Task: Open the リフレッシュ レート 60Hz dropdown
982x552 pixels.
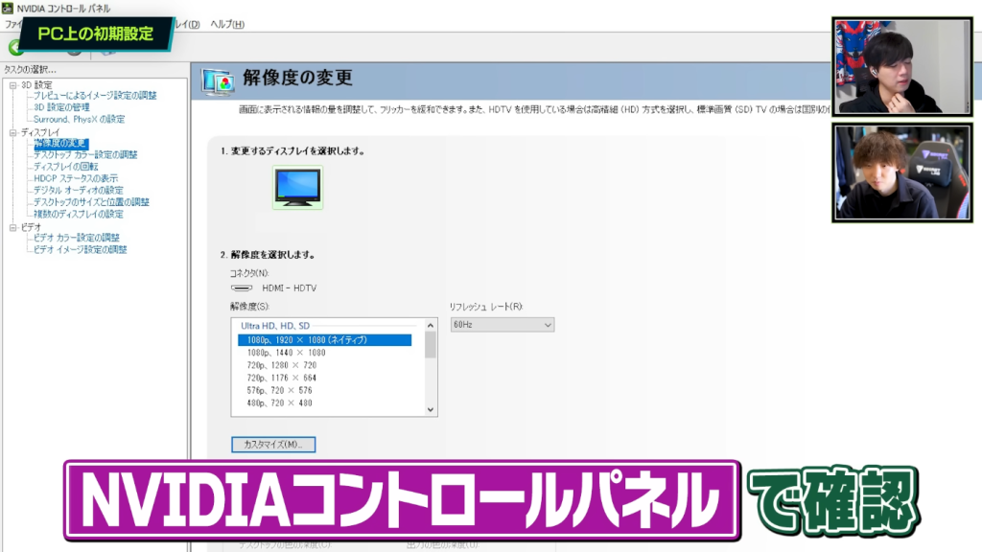Action: [502, 326]
